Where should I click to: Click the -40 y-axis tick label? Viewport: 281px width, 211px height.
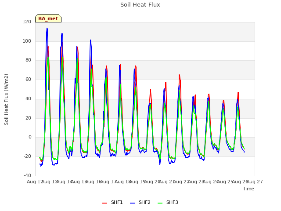click(27, 175)
